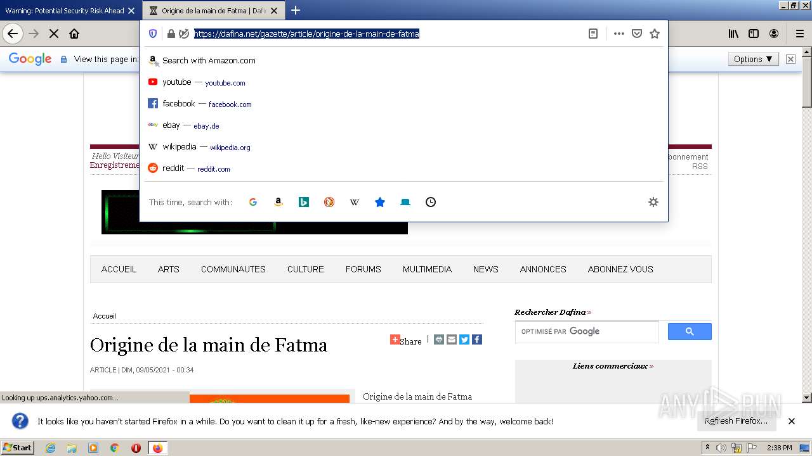Image resolution: width=812 pixels, height=456 pixels.
Task: Select the wikipedia.org suggestion
Action: [x=403, y=147]
